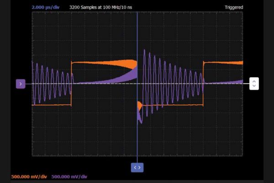Open the 2.000 µs/div time base setting
The width and height of the screenshot is (274, 183).
(x=47, y=7)
